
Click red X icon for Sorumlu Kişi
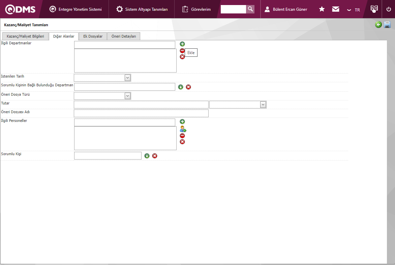(155, 156)
